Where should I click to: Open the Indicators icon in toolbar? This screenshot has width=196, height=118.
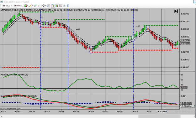click(x=61, y=6)
